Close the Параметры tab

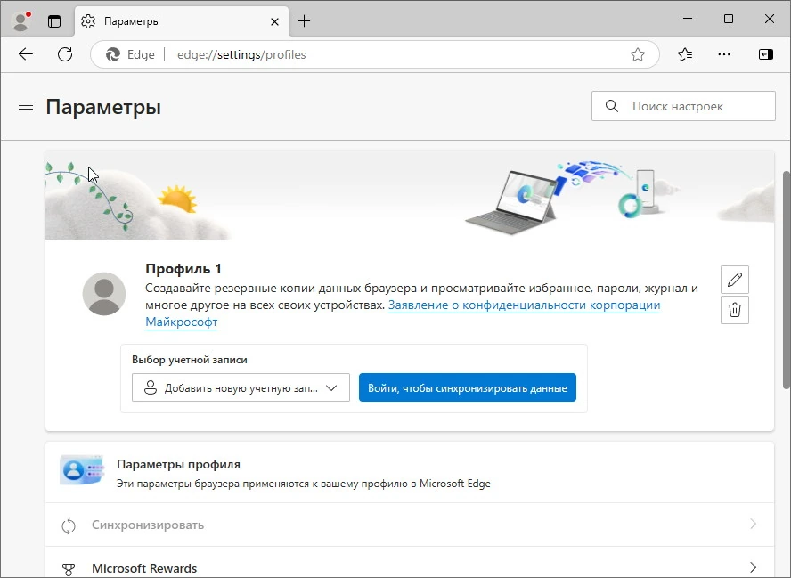click(x=274, y=21)
